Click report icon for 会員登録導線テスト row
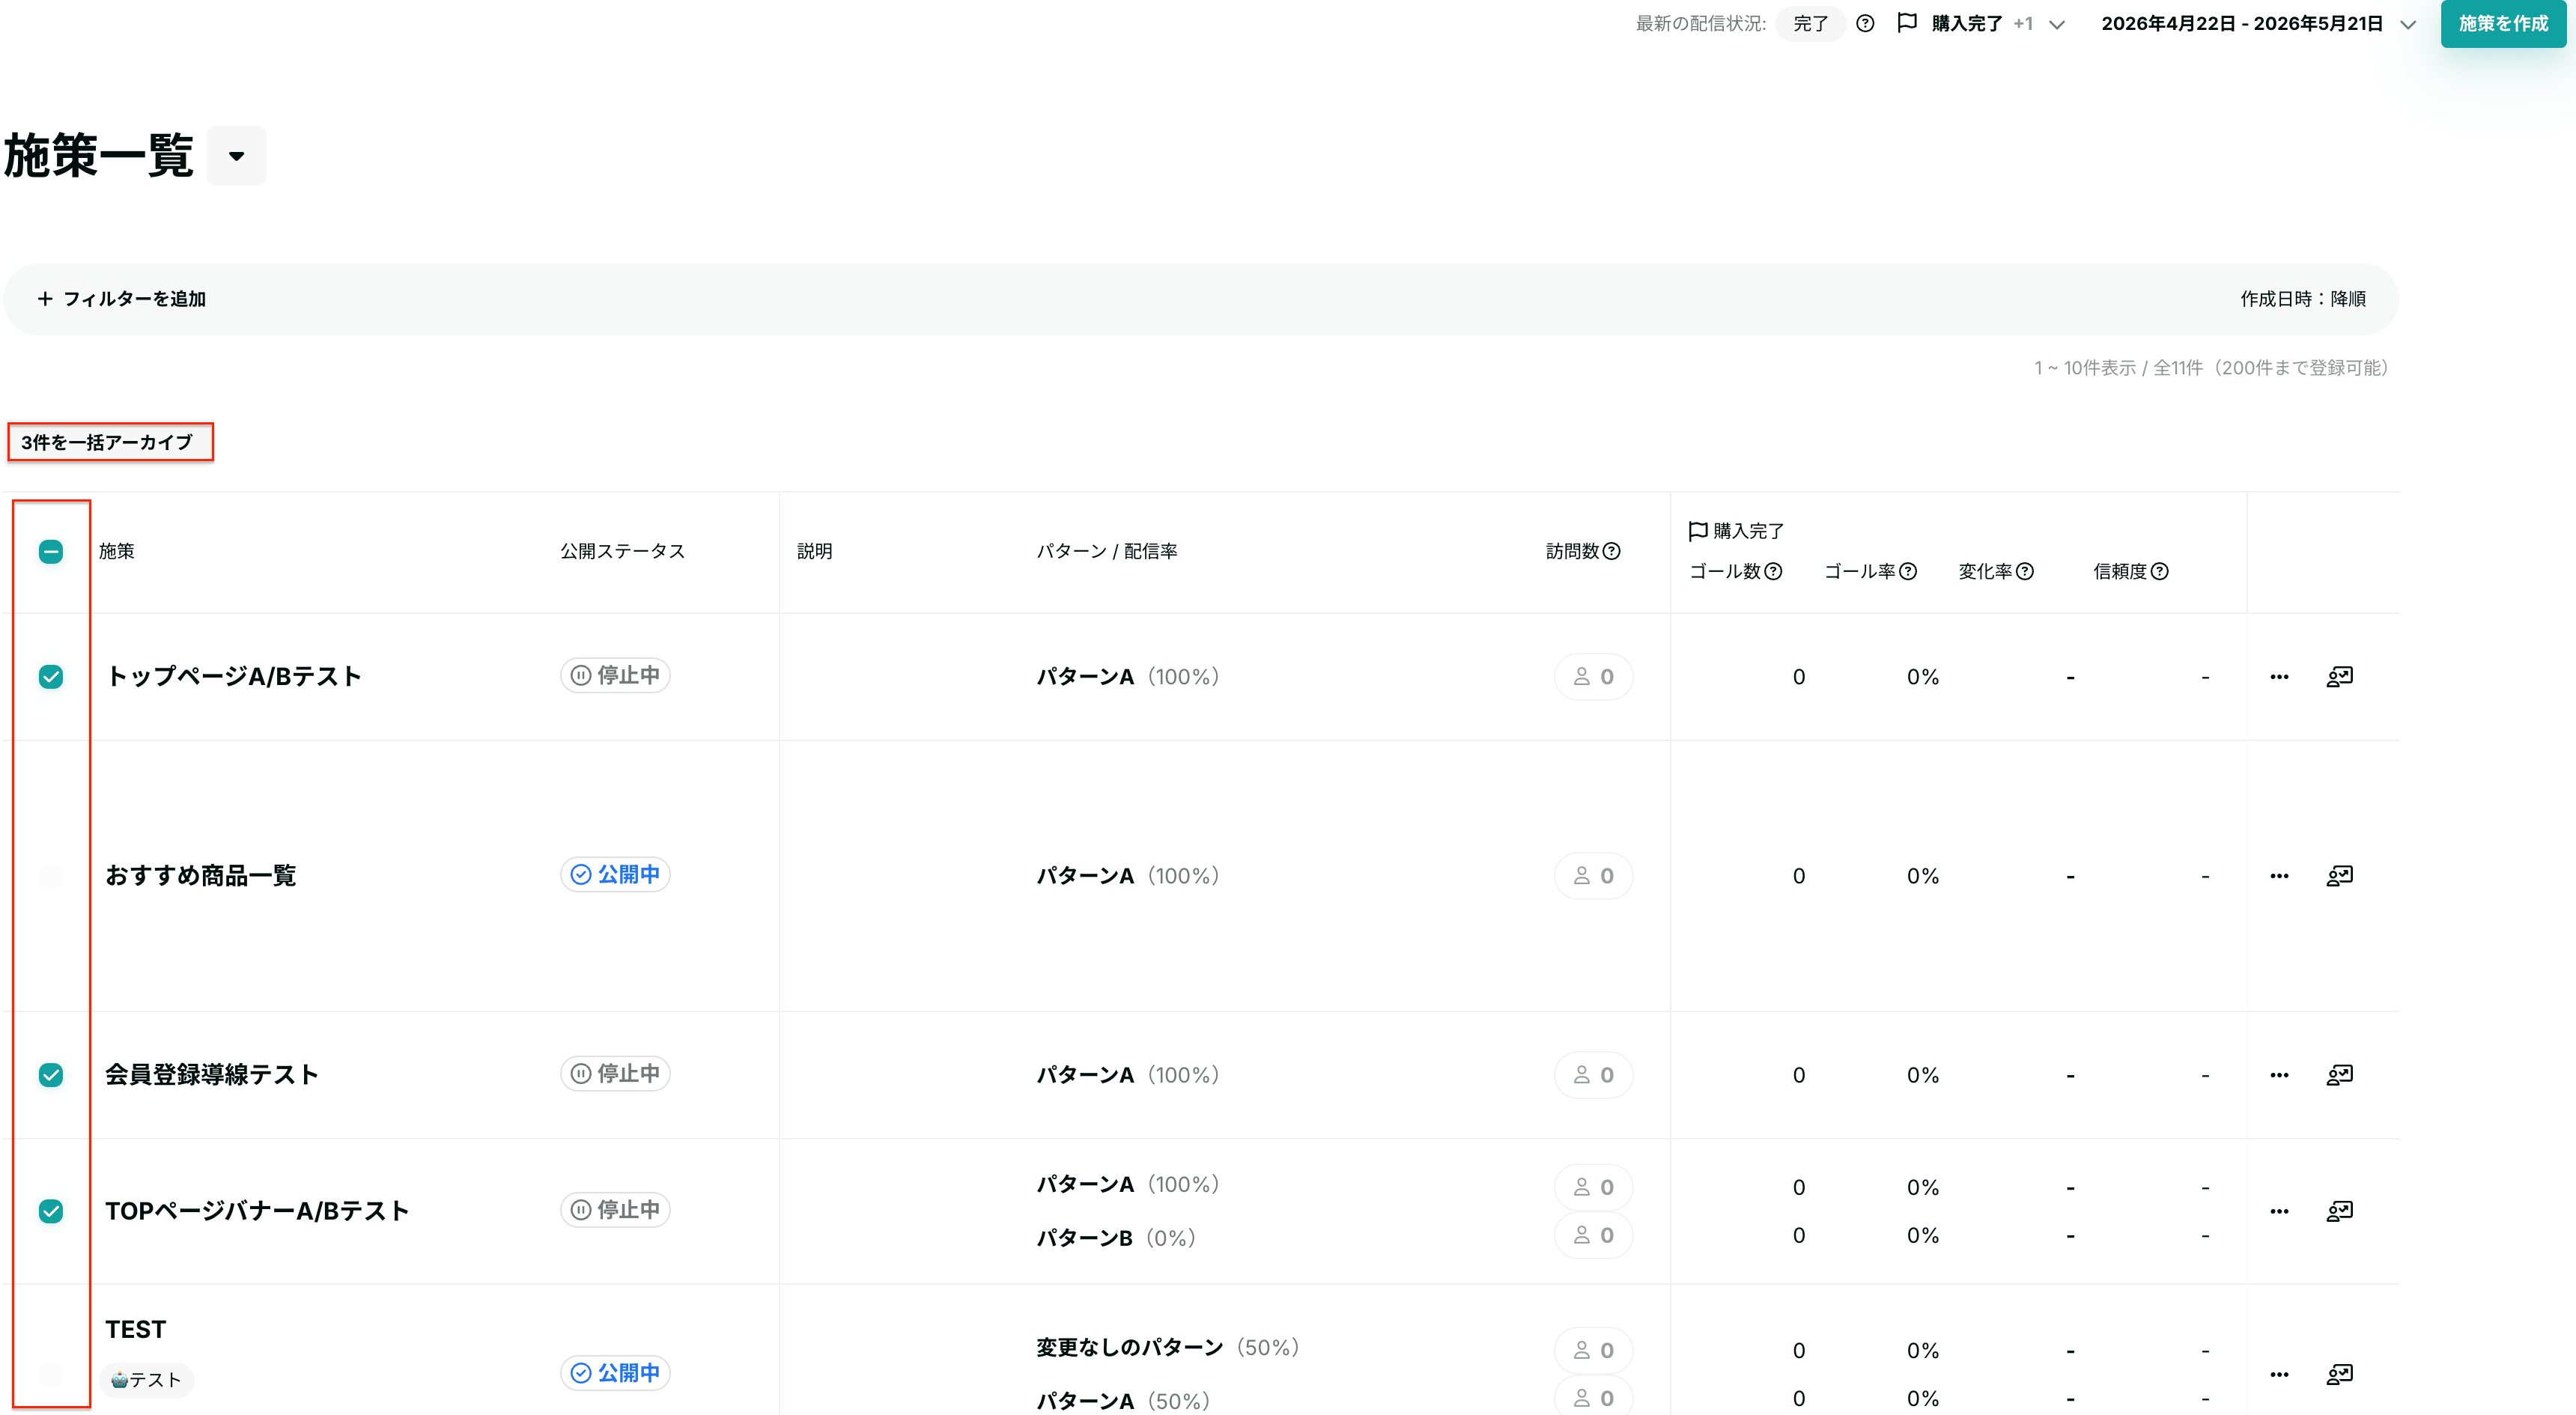This screenshot has width=2576, height=1415. click(2340, 1075)
